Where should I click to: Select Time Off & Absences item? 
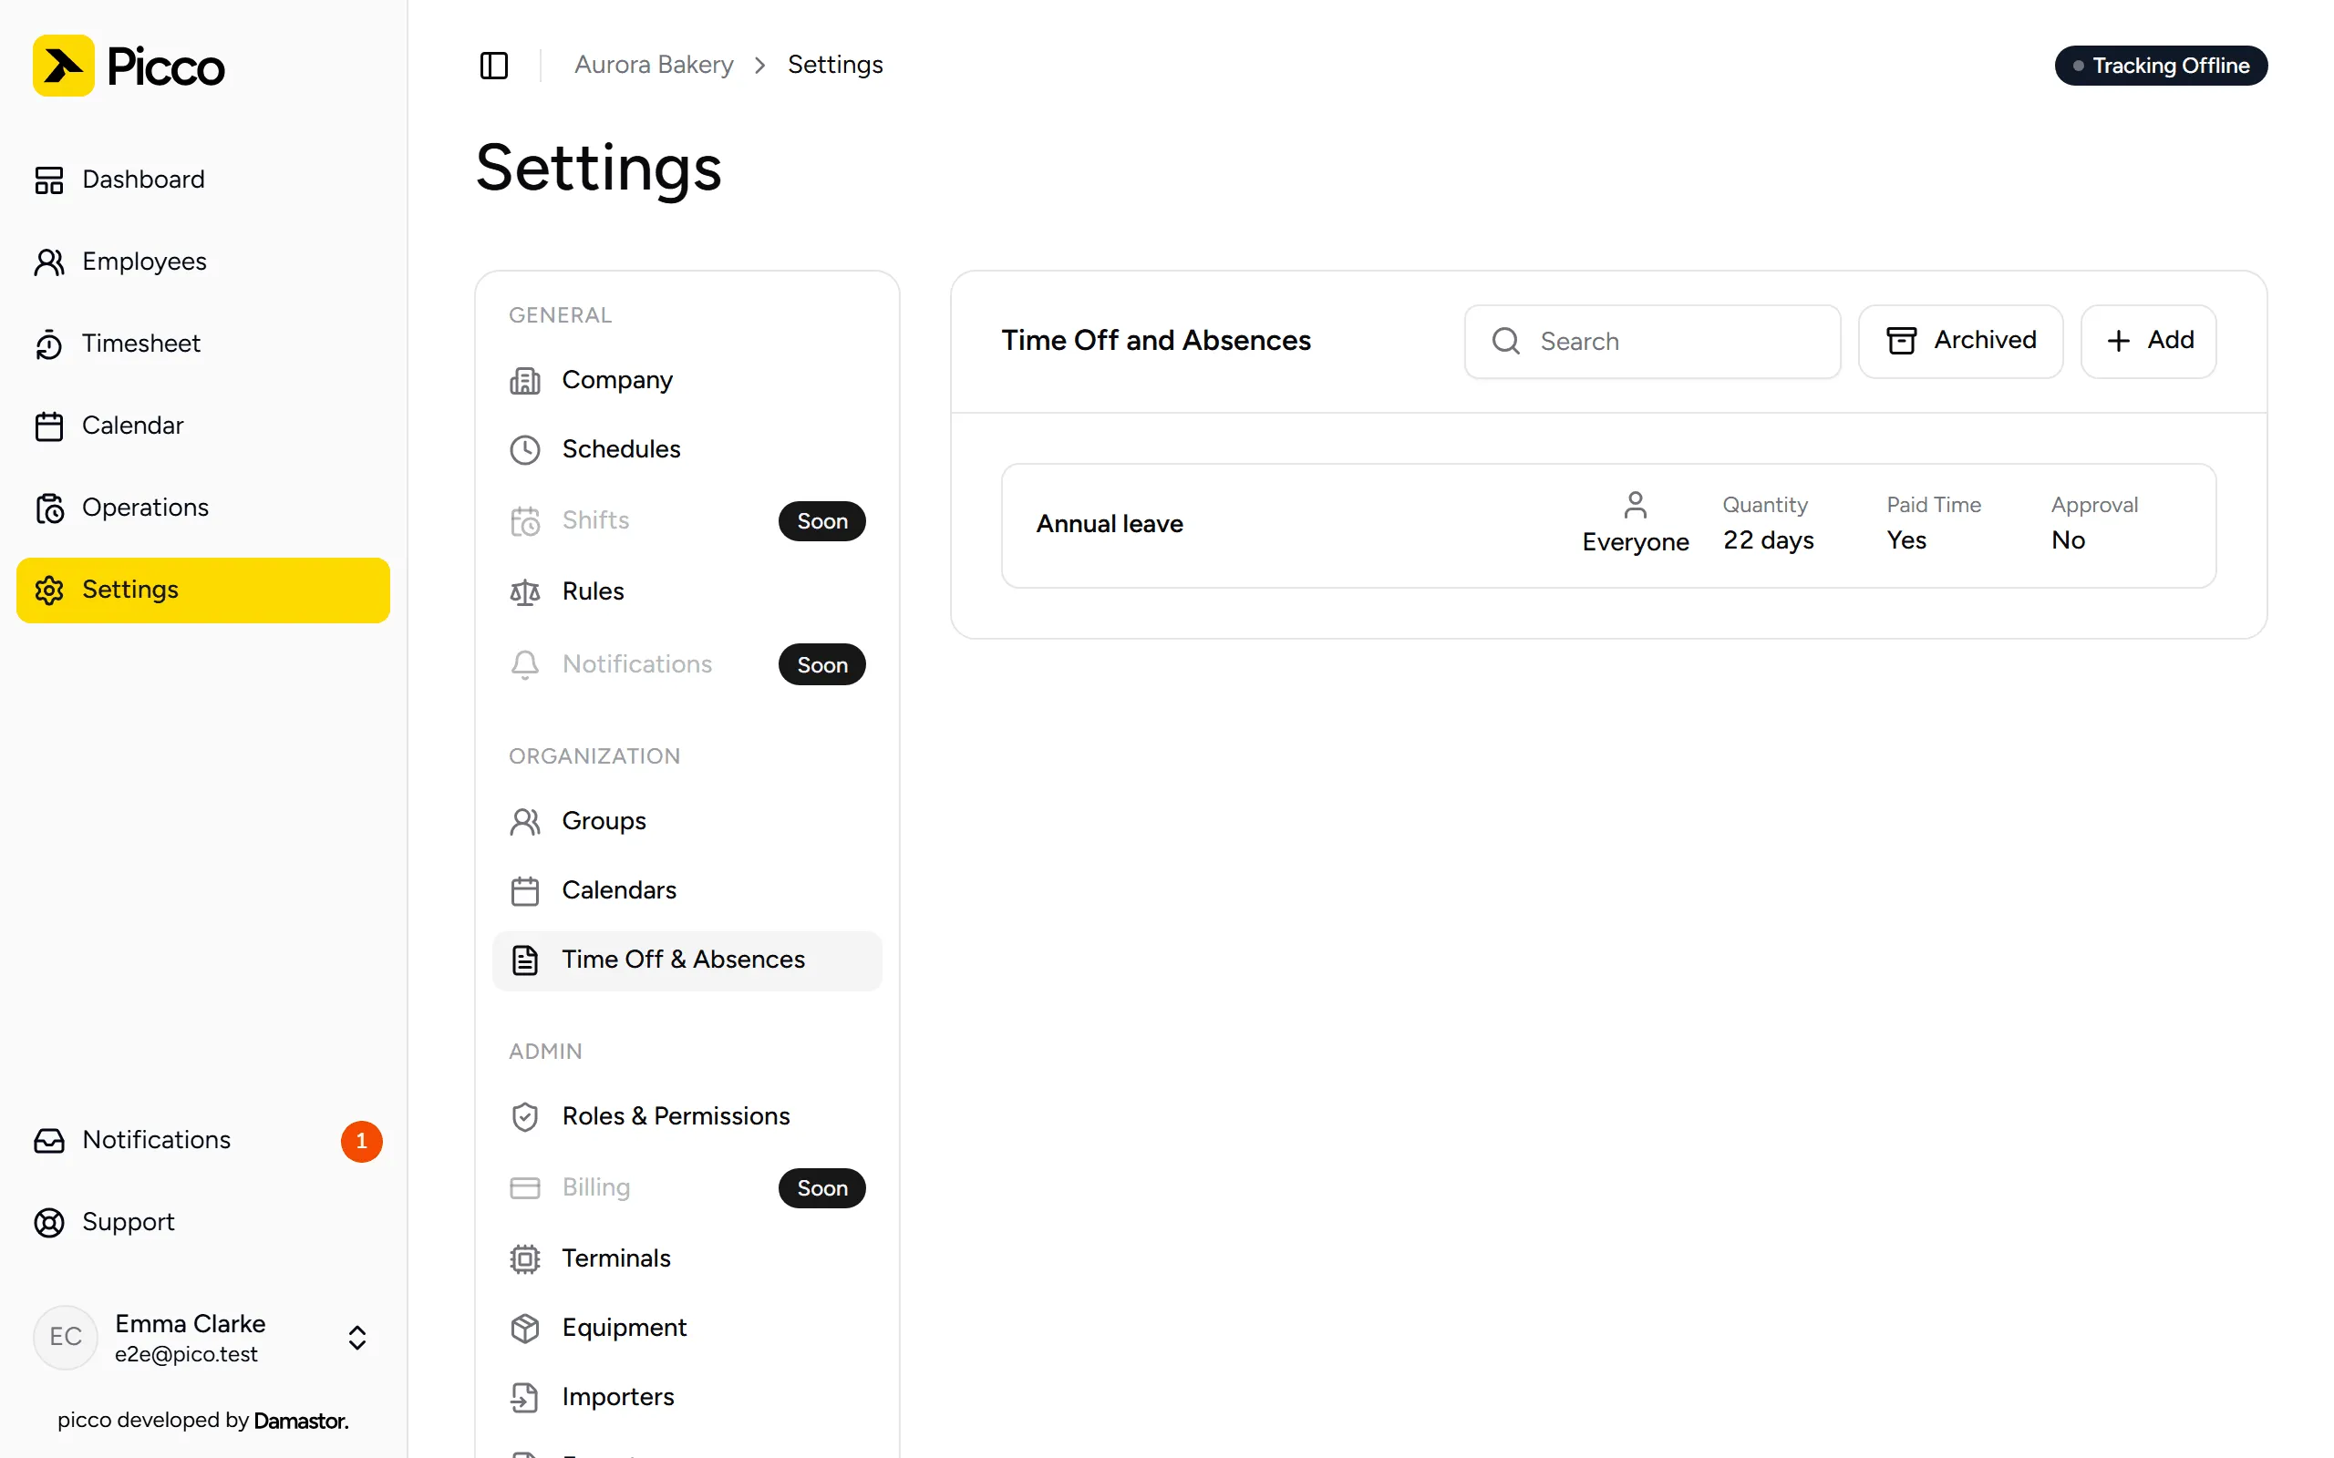[x=687, y=960]
